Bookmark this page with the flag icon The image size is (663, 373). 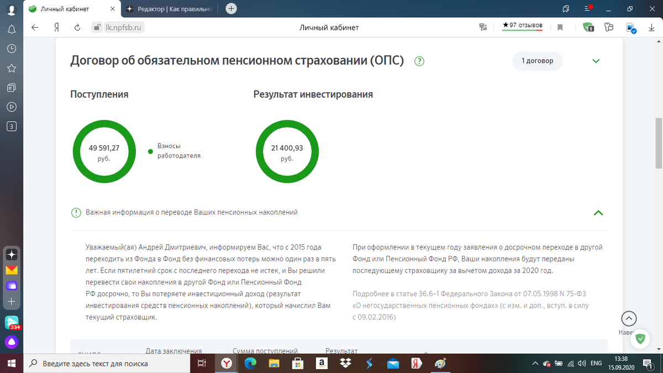560,27
